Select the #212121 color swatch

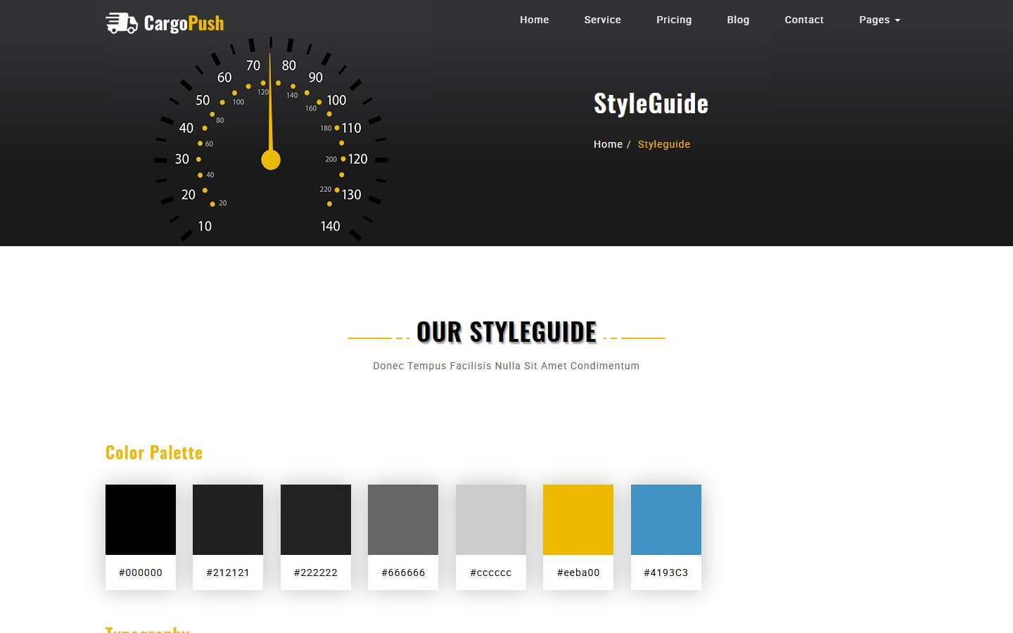[228, 520]
